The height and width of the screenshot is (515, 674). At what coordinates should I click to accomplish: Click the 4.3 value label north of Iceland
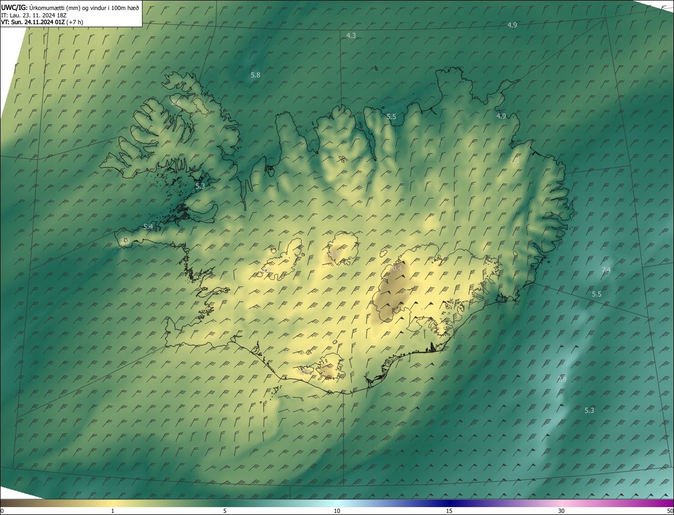351,35
